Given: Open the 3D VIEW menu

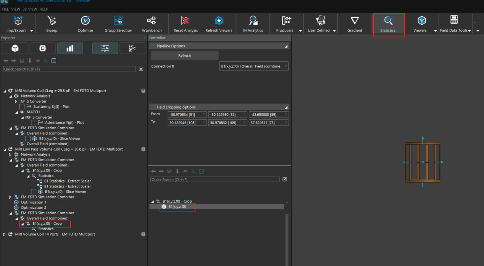Looking at the screenshot, I should click(x=30, y=9).
